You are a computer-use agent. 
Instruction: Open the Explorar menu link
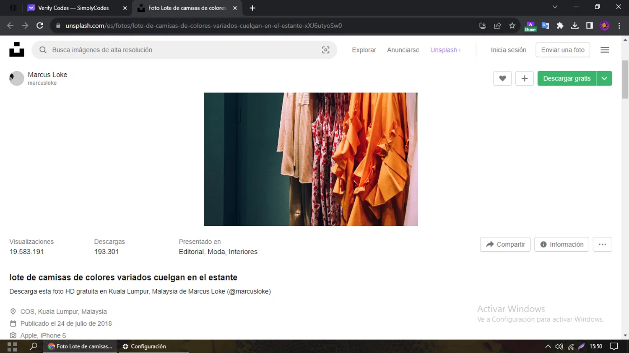click(x=364, y=50)
